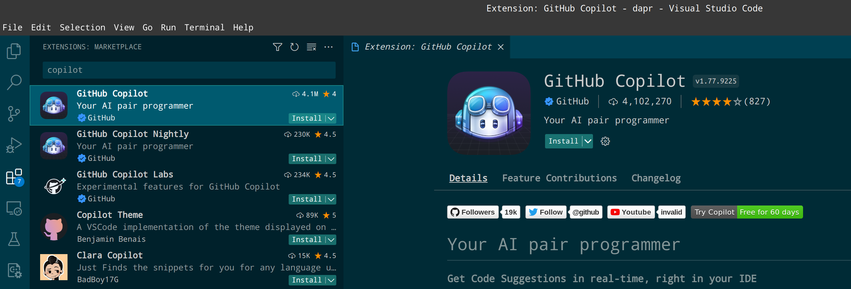Open the Terminal menu
The image size is (851, 289).
point(204,27)
